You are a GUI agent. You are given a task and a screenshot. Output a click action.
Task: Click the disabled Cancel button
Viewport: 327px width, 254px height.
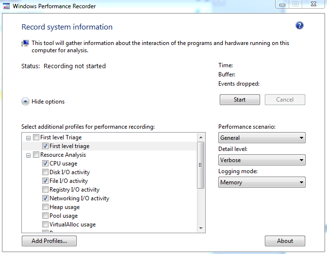(285, 100)
